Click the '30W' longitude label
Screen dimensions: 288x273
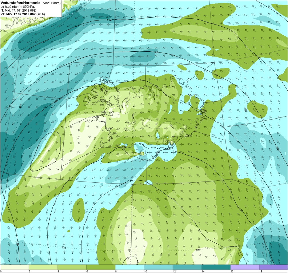point(20,106)
